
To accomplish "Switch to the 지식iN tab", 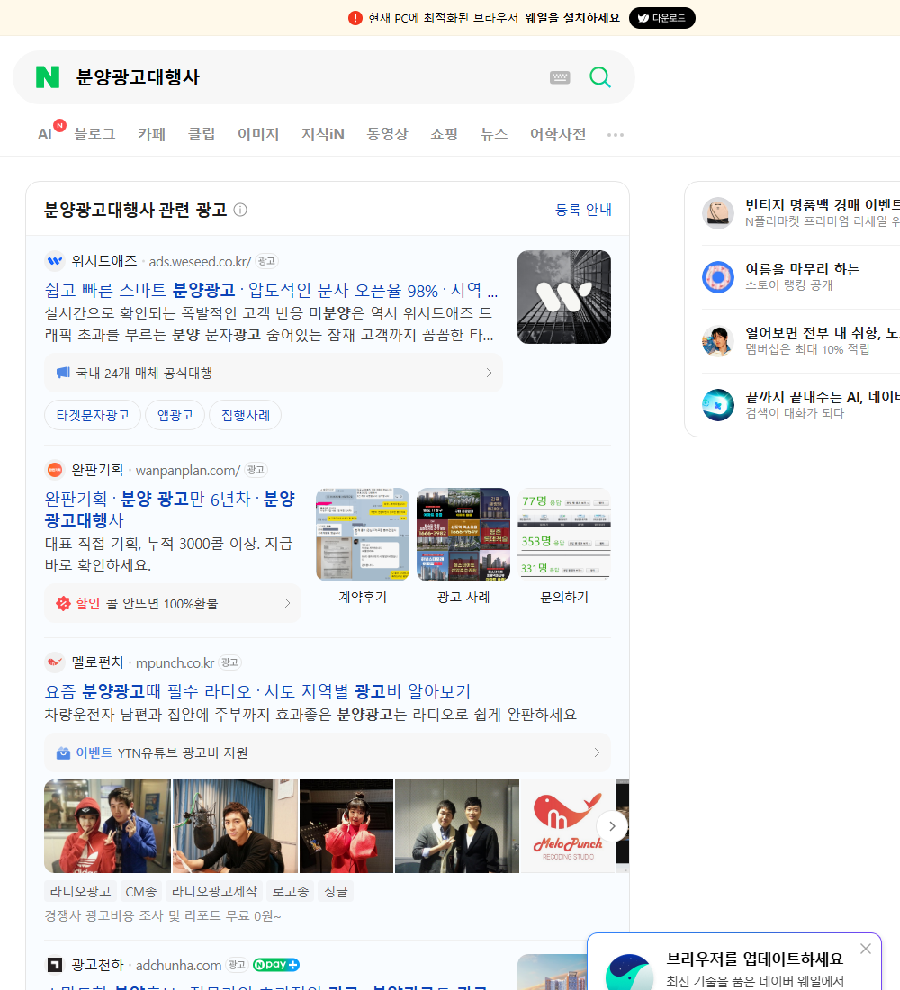I will 323,134.
